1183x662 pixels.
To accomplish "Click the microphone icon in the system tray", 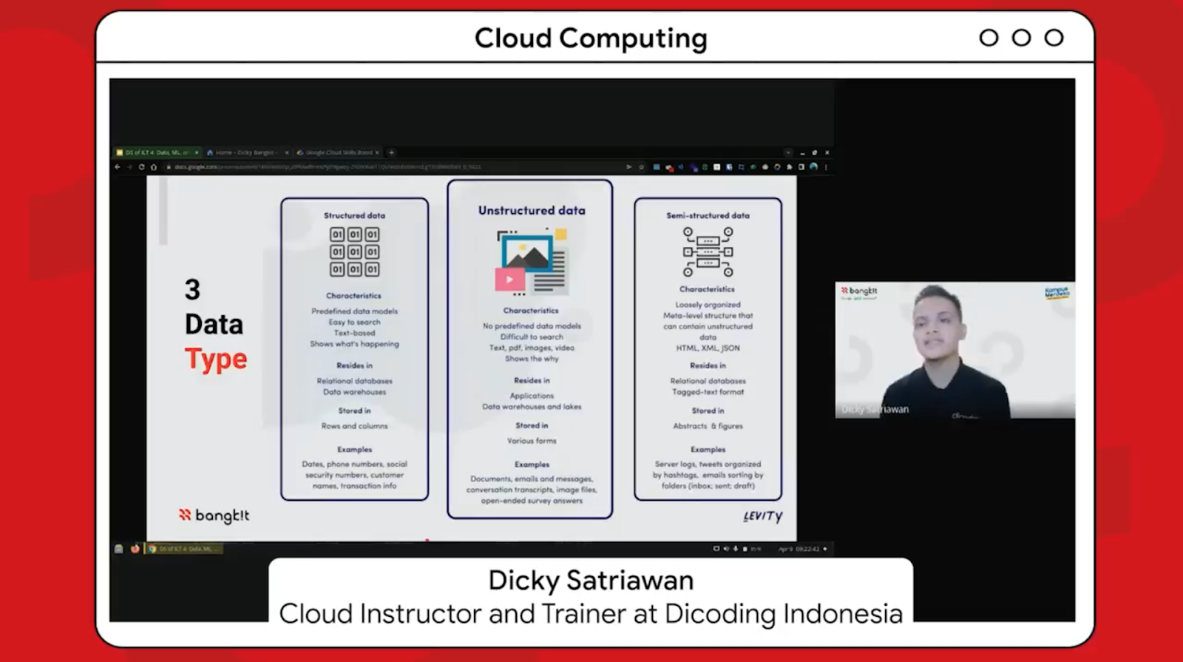I will [736, 549].
